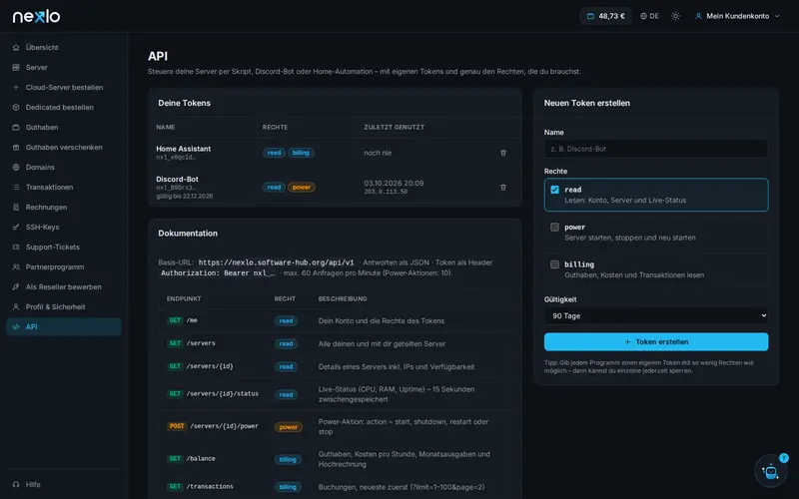Click billing badge in Home Assistant row

coord(301,153)
